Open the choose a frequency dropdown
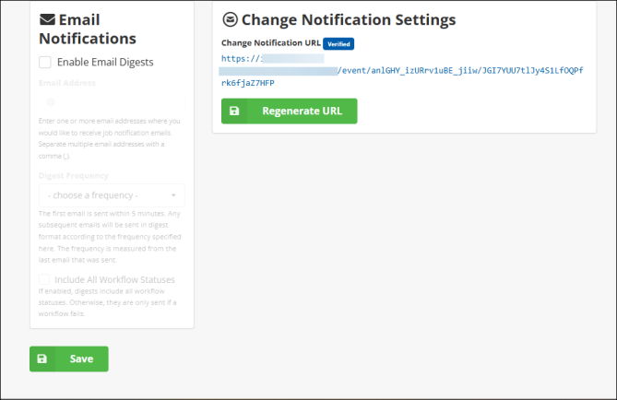The width and height of the screenshot is (617, 400). 111,195
